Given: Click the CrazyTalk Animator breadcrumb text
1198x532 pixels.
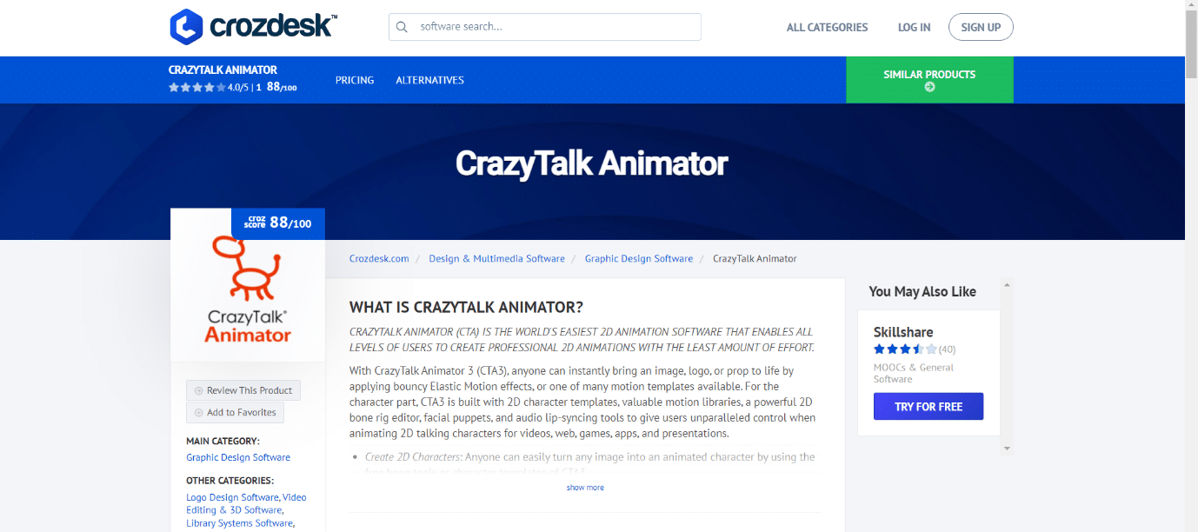Looking at the screenshot, I should 755,258.
